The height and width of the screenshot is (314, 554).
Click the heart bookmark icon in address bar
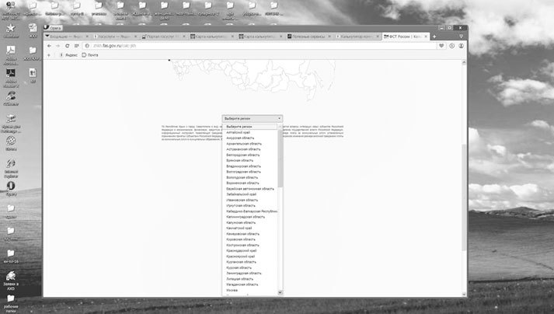[441, 46]
